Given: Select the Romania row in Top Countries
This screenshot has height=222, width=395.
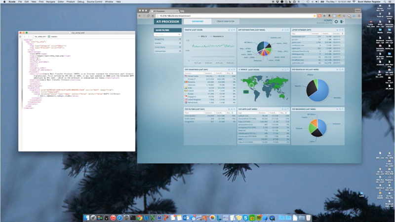Looking at the screenshot, I should click(x=210, y=82).
